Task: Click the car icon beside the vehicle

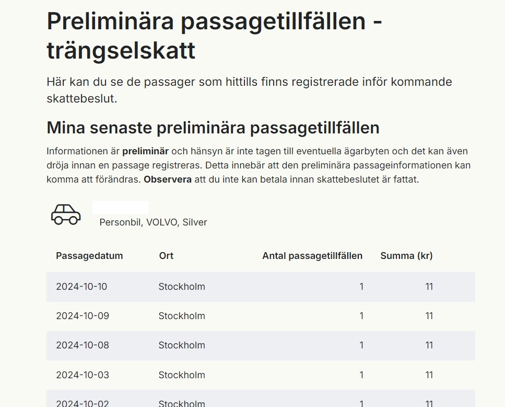Action: click(x=66, y=214)
